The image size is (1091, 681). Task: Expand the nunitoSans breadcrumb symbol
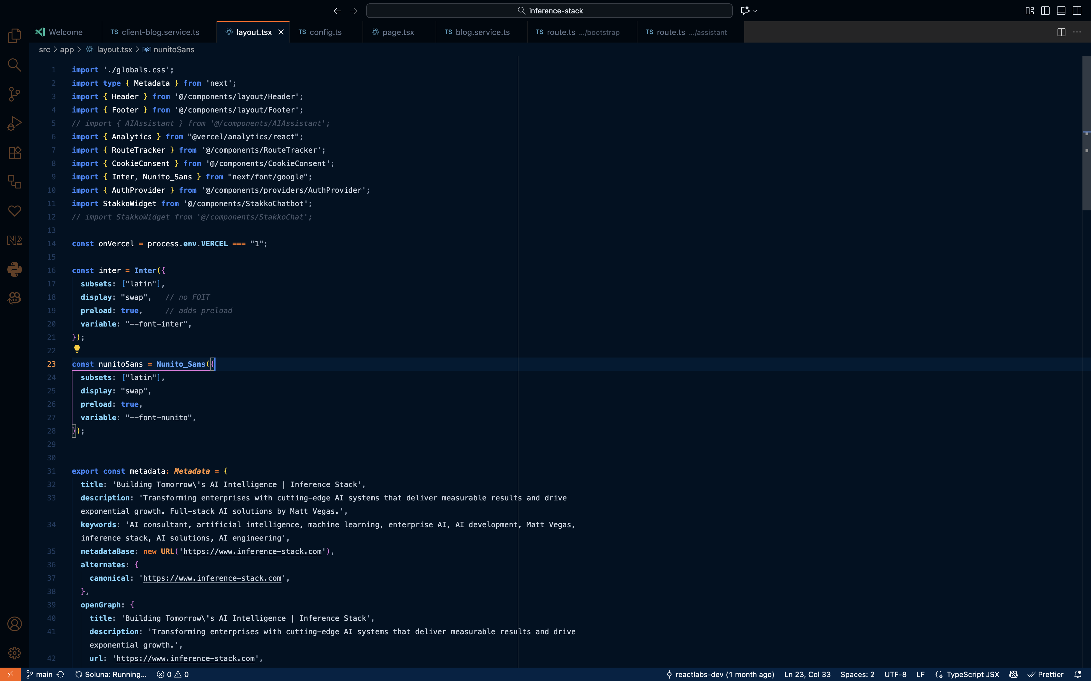(x=174, y=50)
